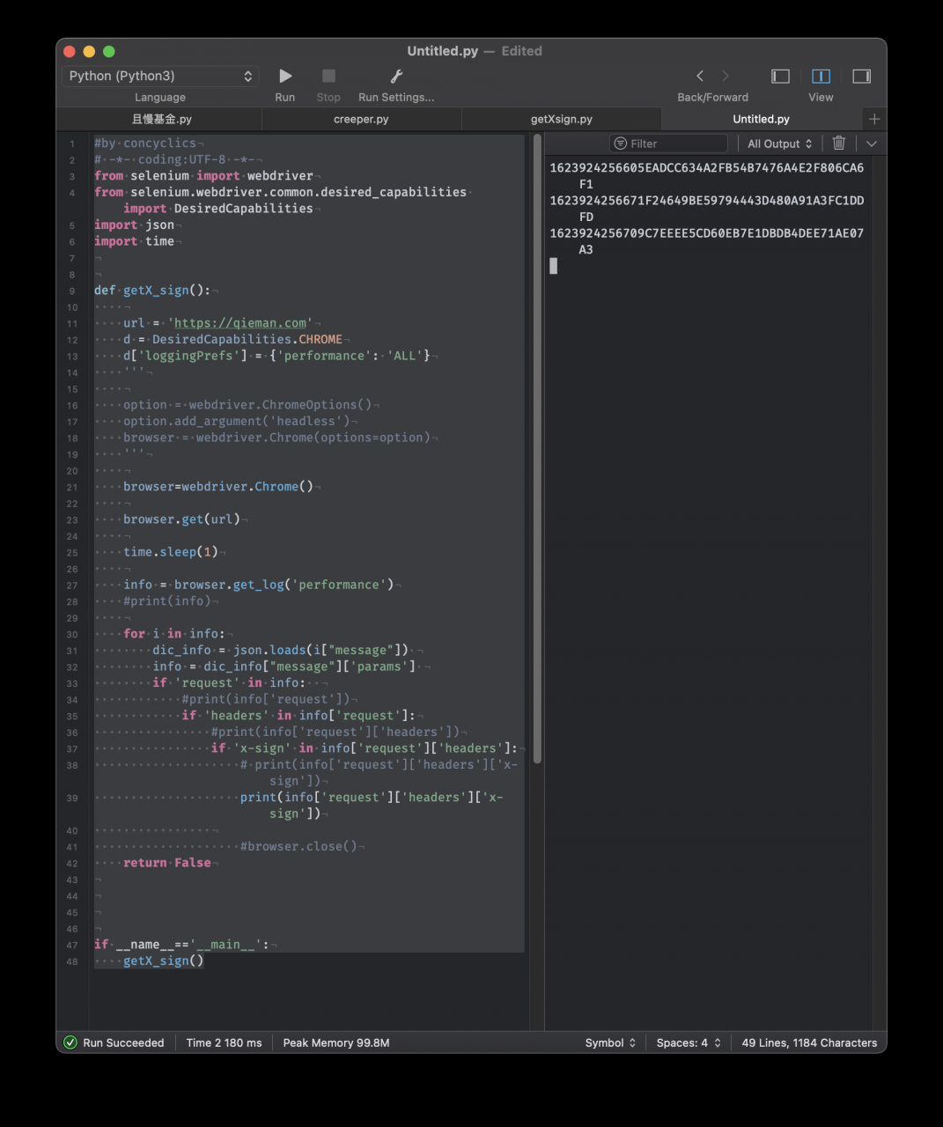Open Run Settings wrench icon

[396, 77]
